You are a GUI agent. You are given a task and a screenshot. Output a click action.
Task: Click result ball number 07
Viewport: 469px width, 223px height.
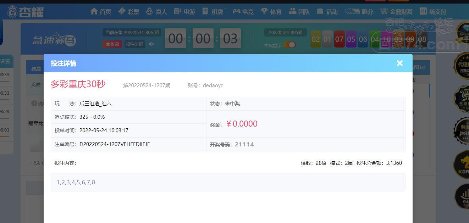coord(339,39)
